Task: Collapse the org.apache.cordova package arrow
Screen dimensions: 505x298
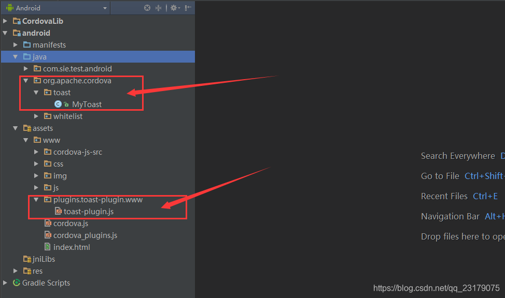Action: (x=26, y=81)
